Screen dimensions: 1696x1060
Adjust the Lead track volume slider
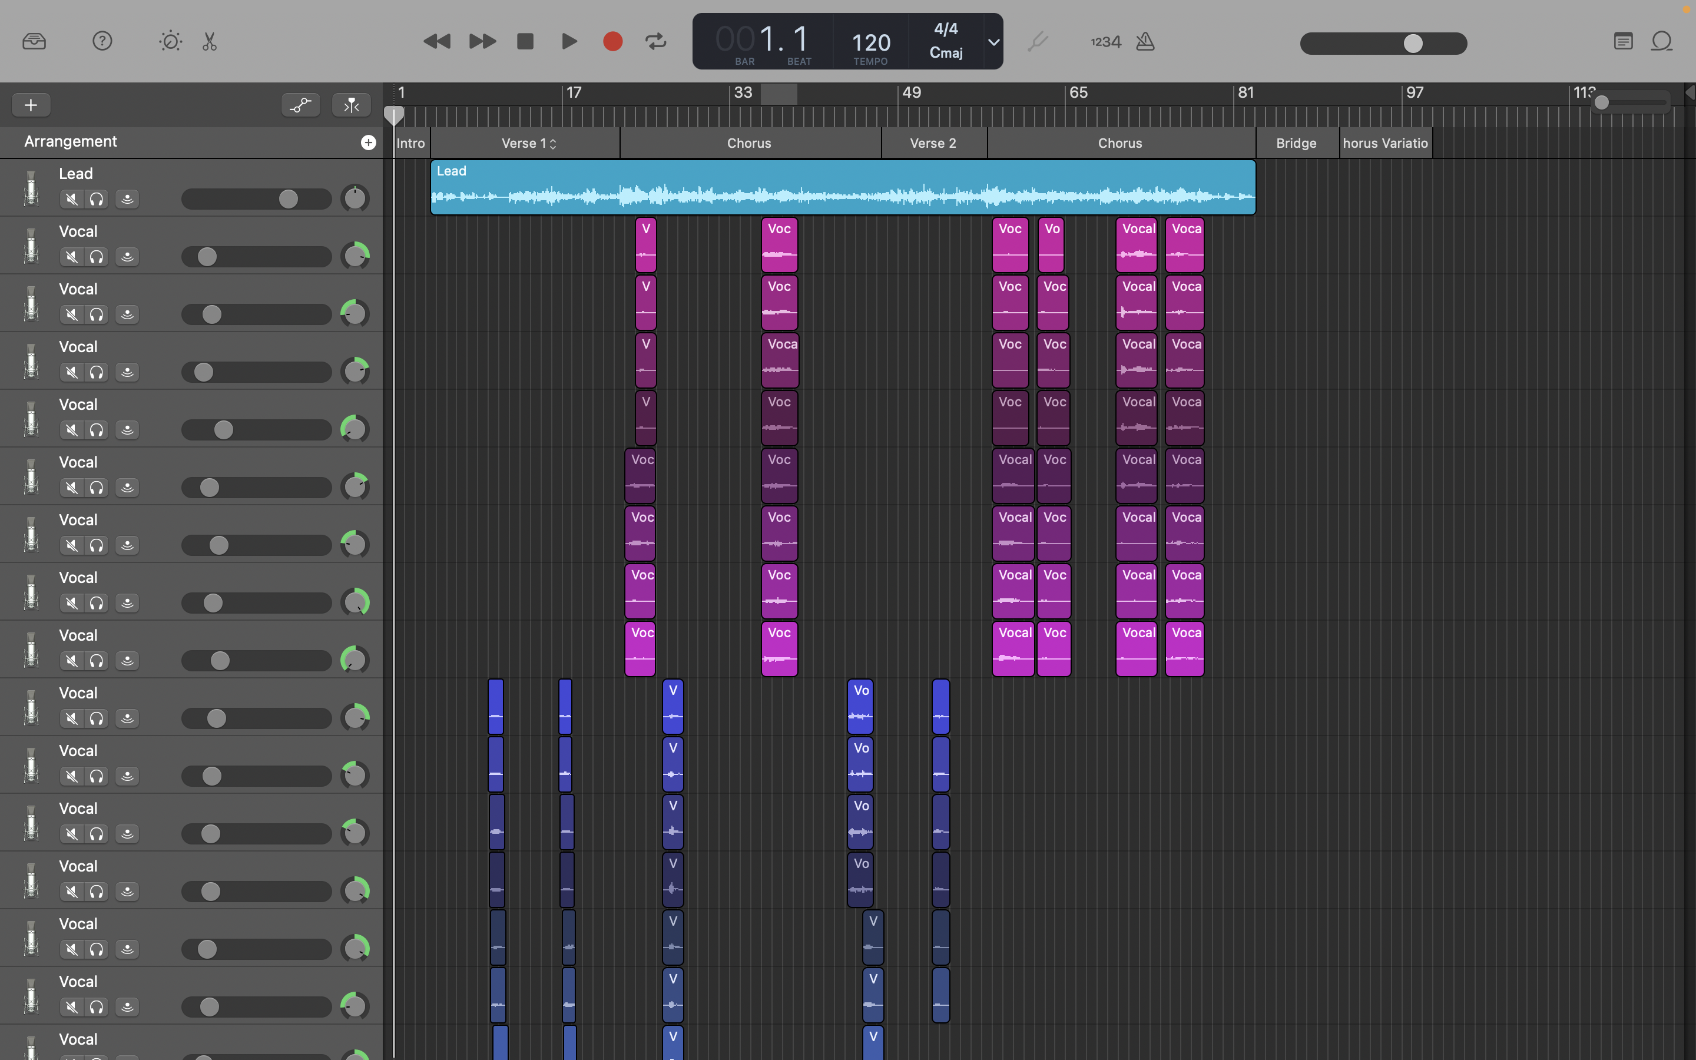point(257,199)
